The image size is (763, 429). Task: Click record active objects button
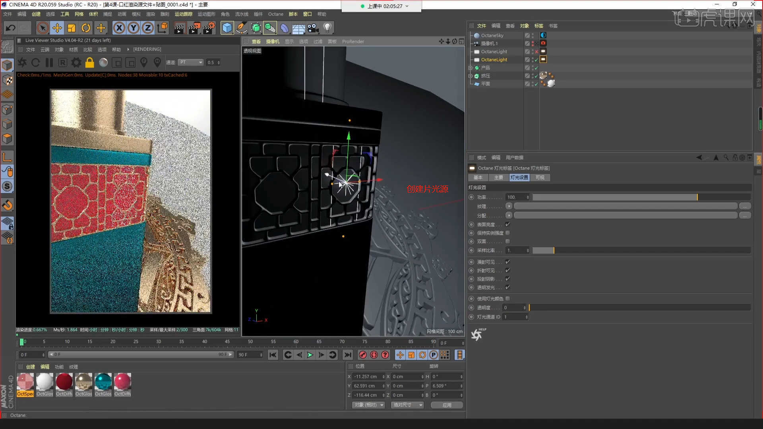coord(362,355)
